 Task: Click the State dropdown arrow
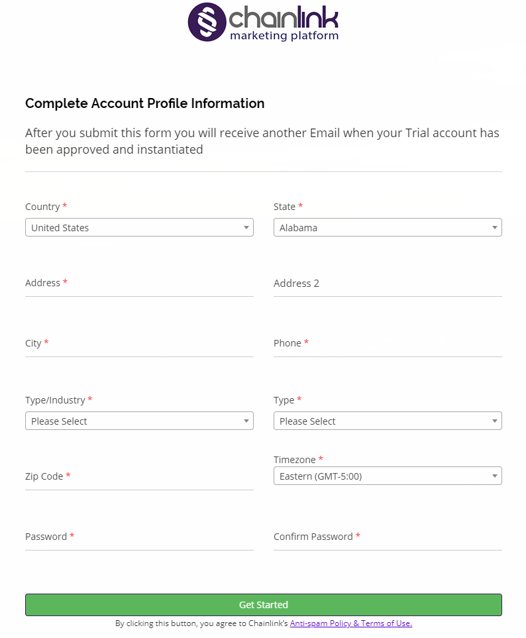tap(494, 227)
